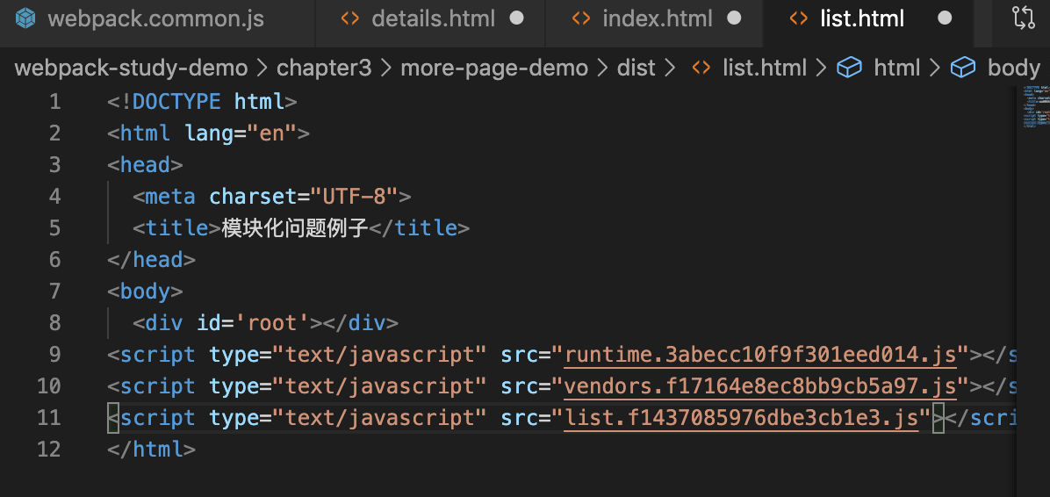Open the dist breadcrumb dropdown
The width and height of the screenshot is (1050, 497).
click(636, 68)
